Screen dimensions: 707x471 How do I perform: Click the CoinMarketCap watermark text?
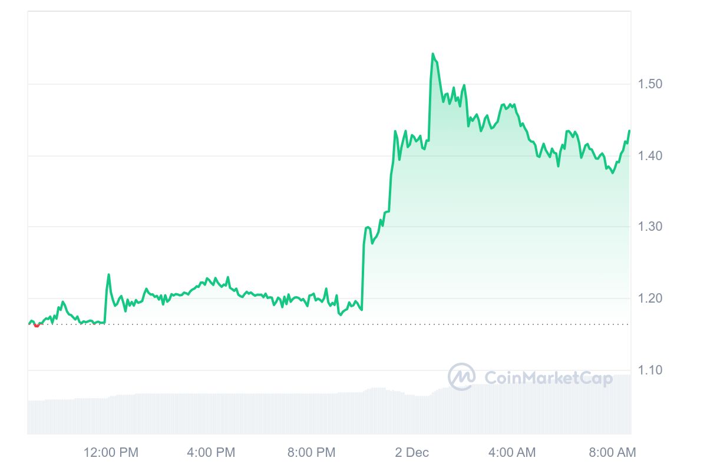pos(548,377)
